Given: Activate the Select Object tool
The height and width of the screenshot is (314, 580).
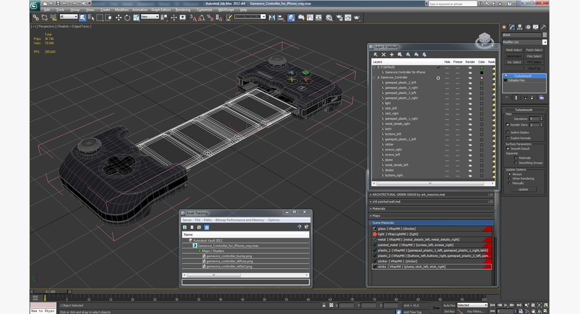Looking at the screenshot, I should (x=82, y=18).
